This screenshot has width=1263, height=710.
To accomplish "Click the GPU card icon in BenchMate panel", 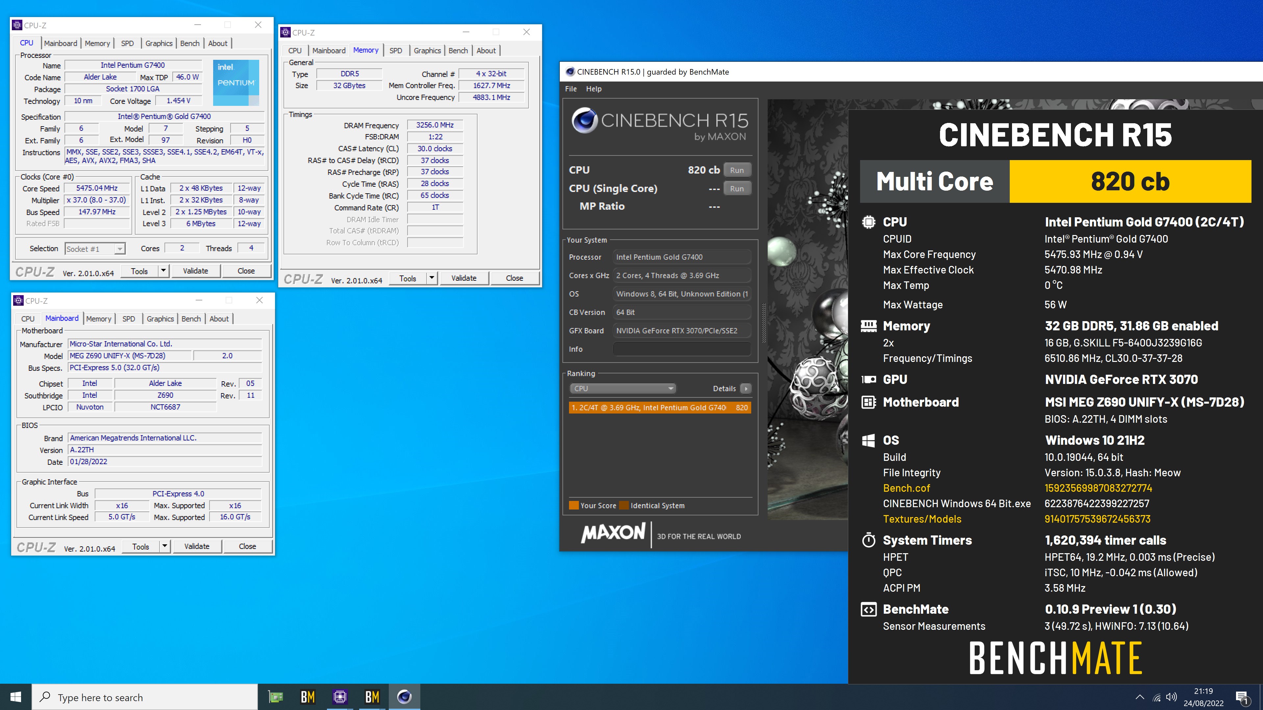I will click(x=868, y=379).
